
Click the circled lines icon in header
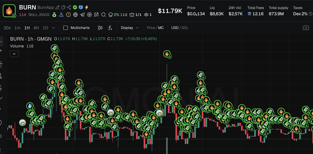click(90, 15)
